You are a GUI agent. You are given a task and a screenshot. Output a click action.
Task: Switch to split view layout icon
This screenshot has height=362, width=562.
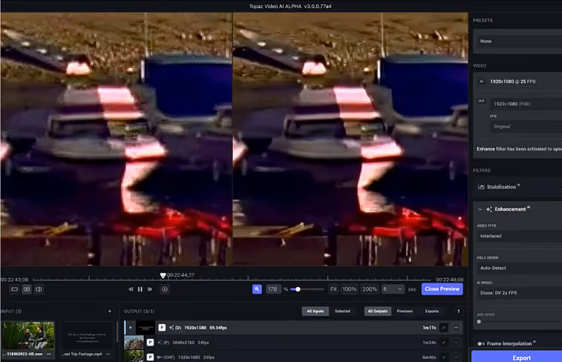pos(39,289)
